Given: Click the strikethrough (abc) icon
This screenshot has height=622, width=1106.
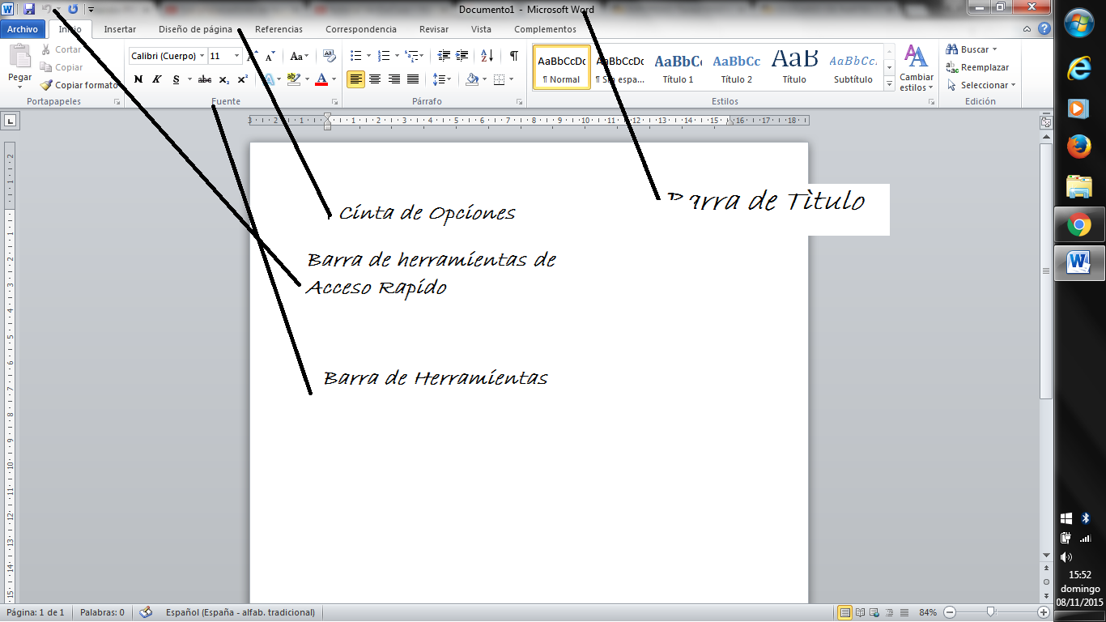Looking at the screenshot, I should coord(205,79).
